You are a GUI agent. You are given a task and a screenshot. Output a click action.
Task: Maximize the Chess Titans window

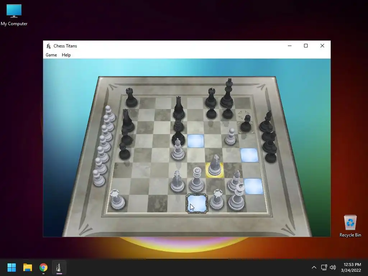tap(305, 46)
